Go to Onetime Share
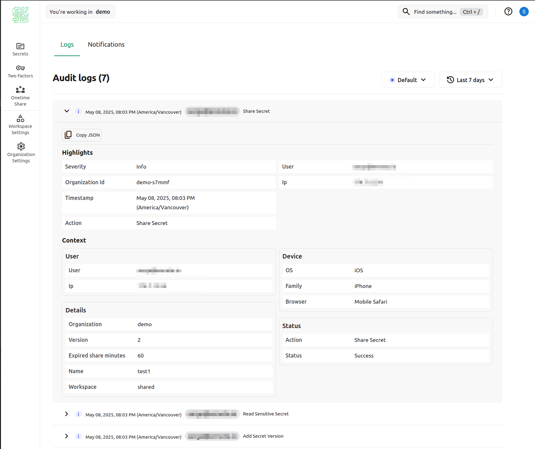The height and width of the screenshot is (449, 535). (x=20, y=96)
